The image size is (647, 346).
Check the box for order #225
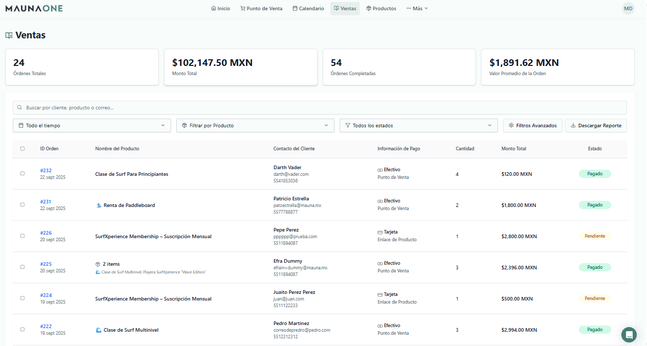22,267
